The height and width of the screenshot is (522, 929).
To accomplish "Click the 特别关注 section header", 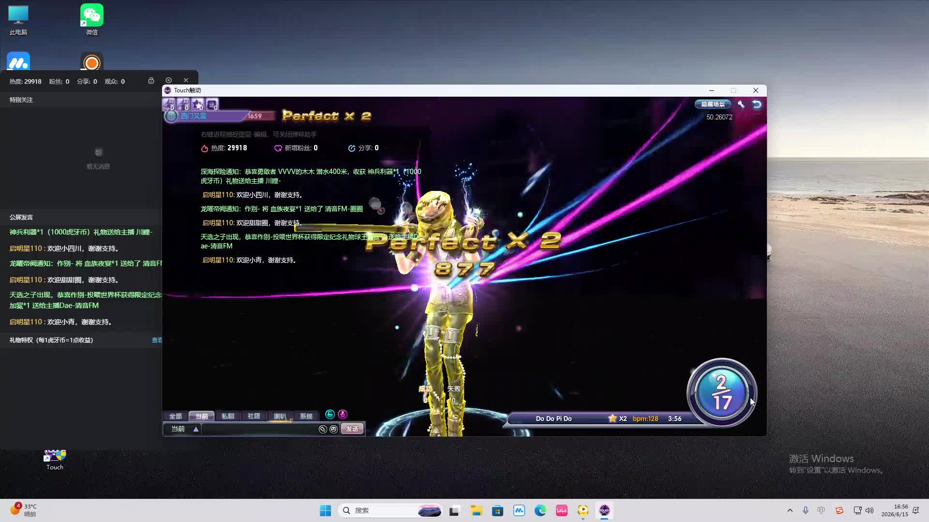I will click(21, 100).
